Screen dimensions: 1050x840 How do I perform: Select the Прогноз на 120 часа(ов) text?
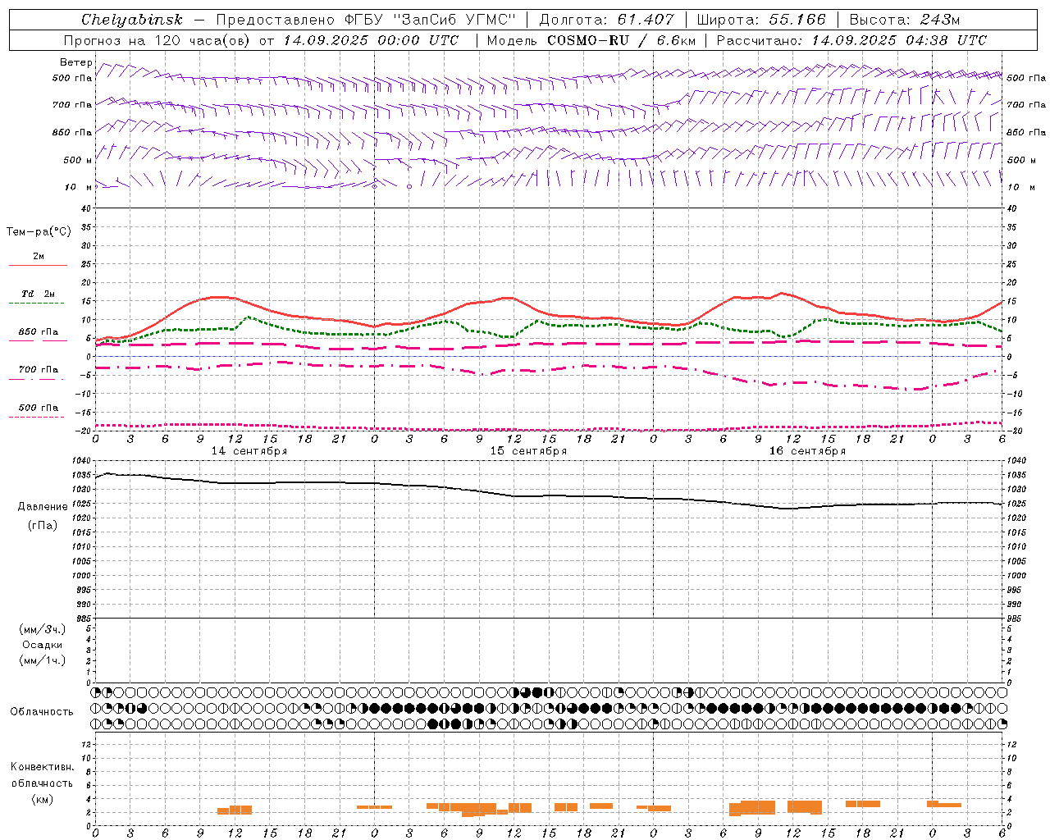pos(158,40)
